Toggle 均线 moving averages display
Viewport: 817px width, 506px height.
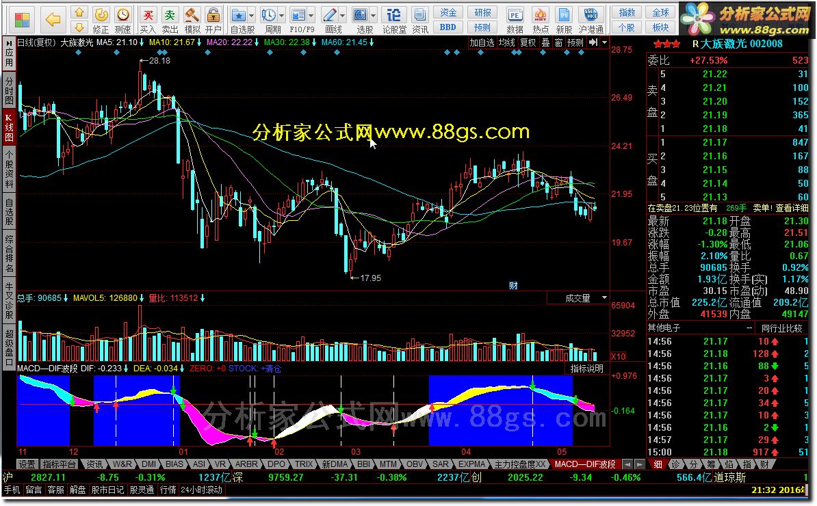click(506, 42)
